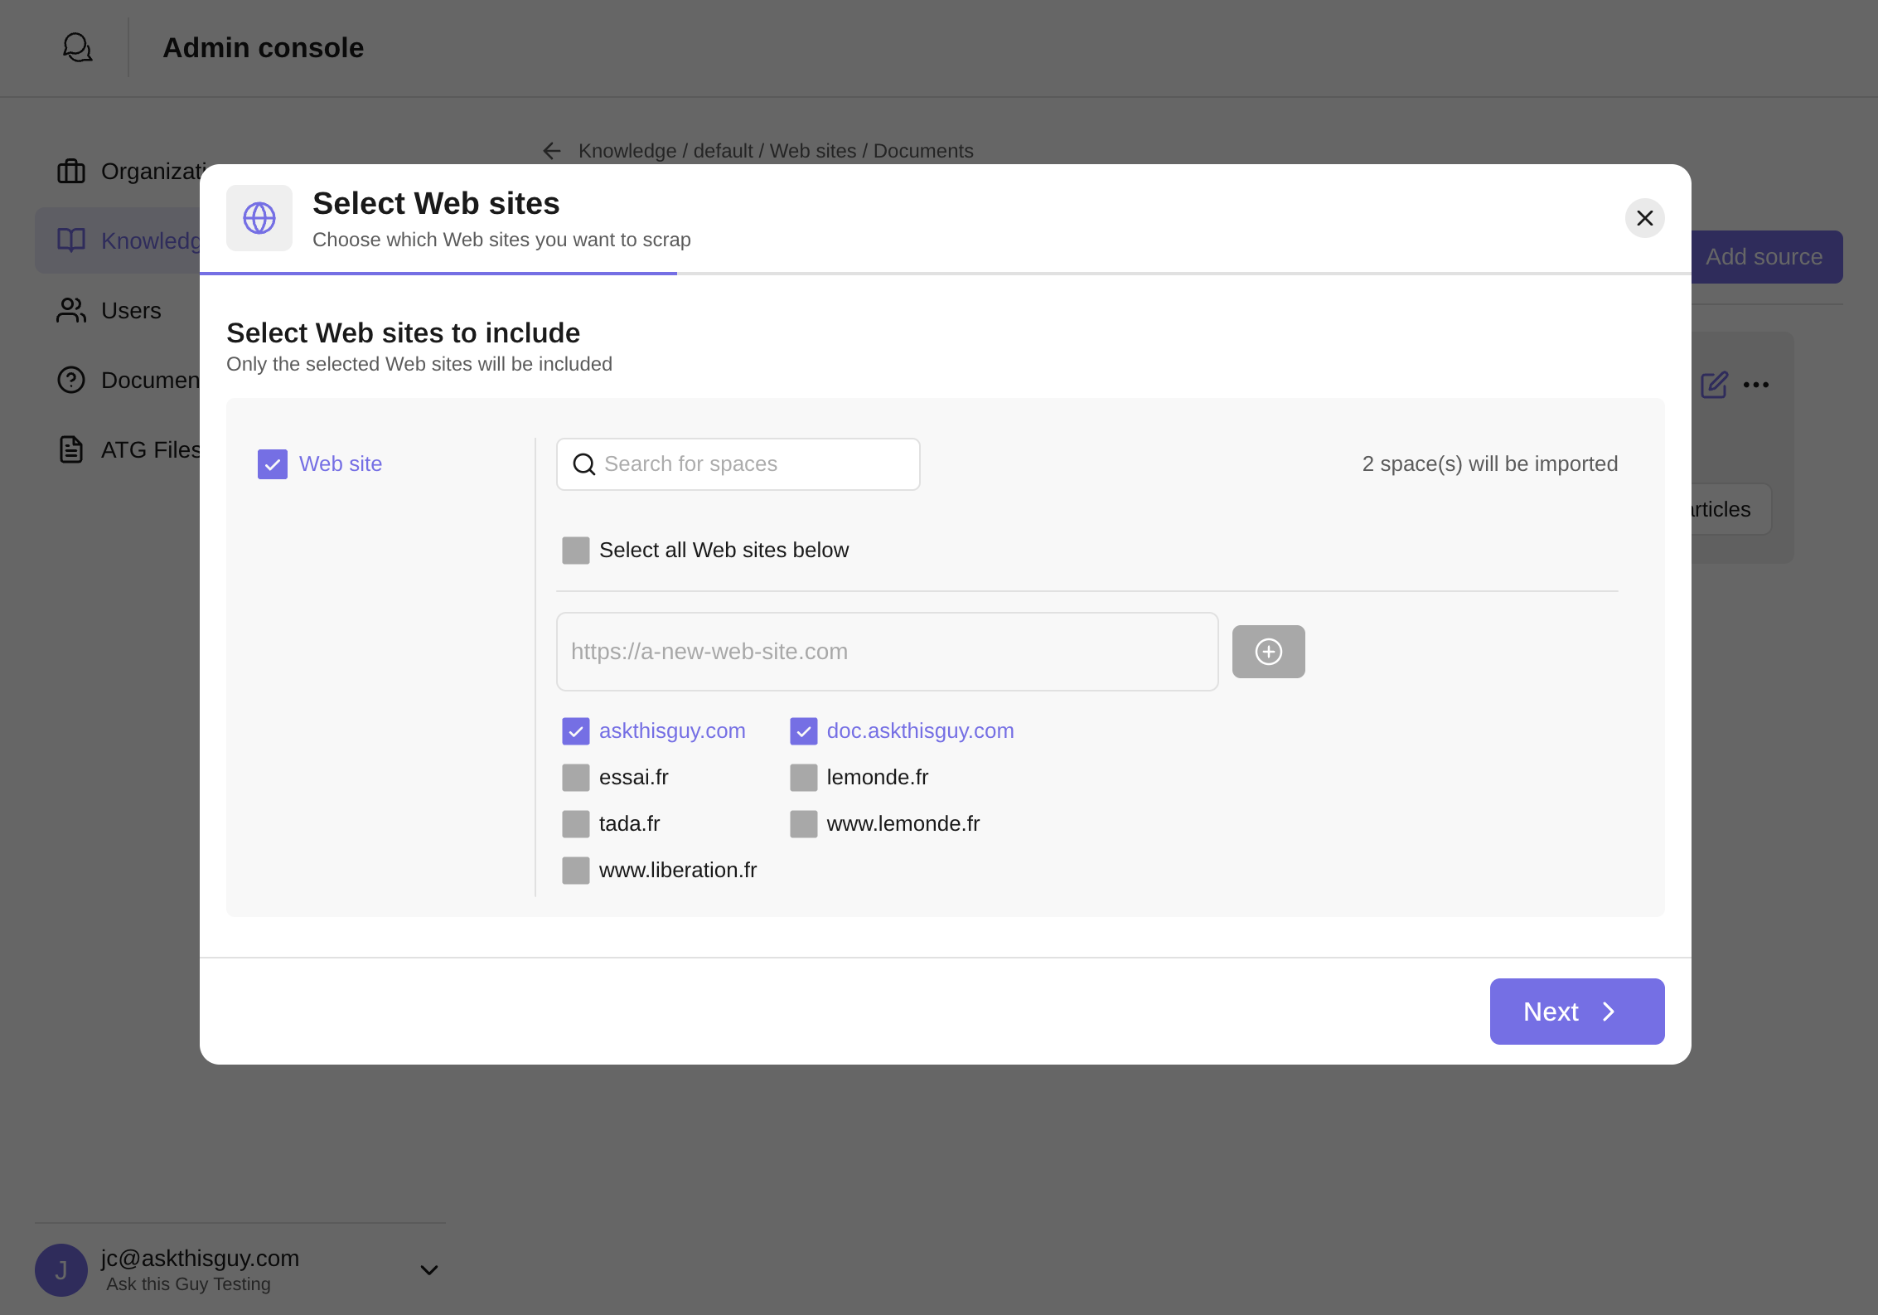Enable Select all Web sites below
The width and height of the screenshot is (1878, 1315).
point(575,550)
